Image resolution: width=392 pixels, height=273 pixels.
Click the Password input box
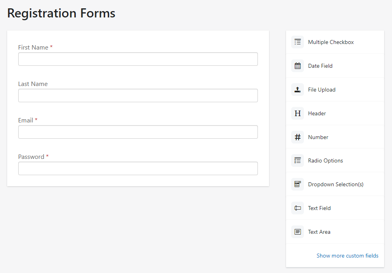(138, 168)
